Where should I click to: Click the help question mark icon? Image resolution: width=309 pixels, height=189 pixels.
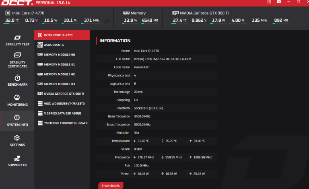pos(269,2)
